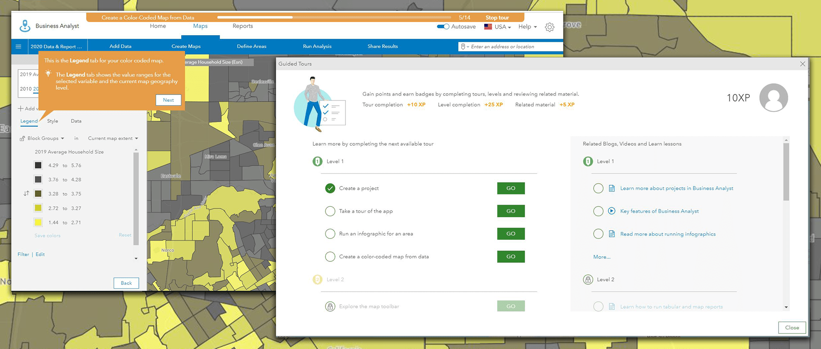Click Related panel scroll-down arrow
Screen dimensions: 821x349
pyautogui.click(x=786, y=307)
